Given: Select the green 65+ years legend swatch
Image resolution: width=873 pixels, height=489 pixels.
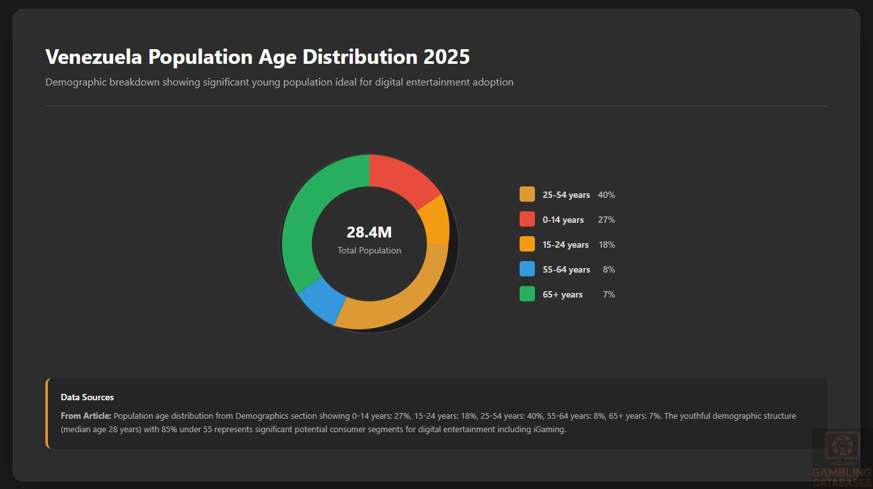Looking at the screenshot, I should point(527,294).
